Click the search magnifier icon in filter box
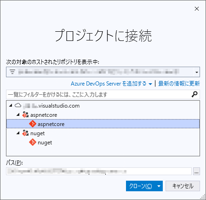Viewport: 206px width, 200px height. [x=195, y=94]
